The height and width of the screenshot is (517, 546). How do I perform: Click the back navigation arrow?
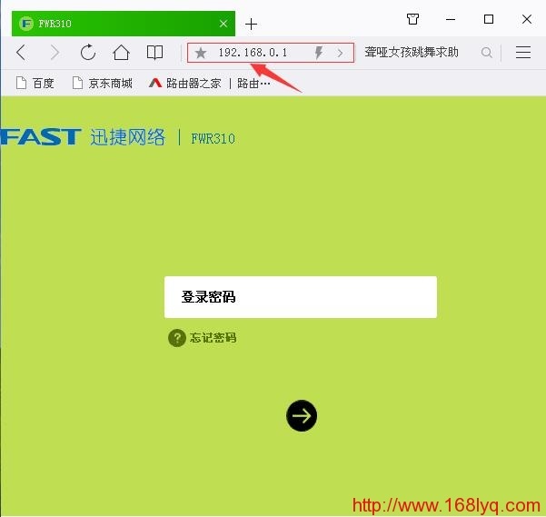[x=22, y=53]
